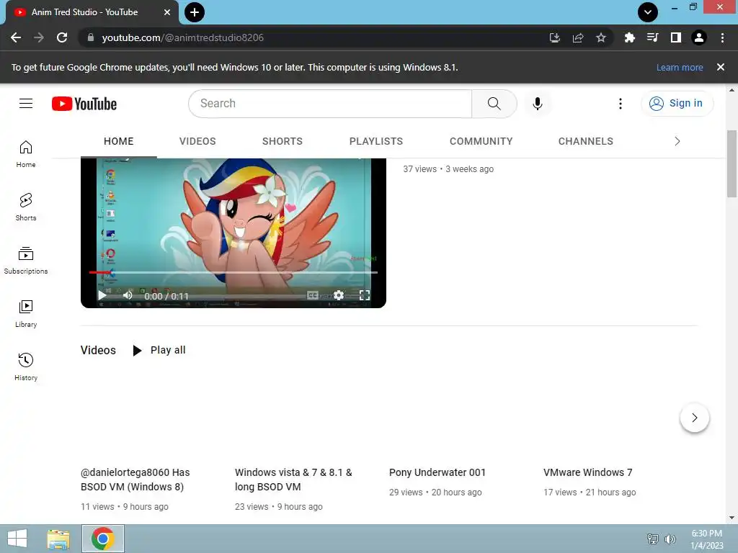Click the magnifier search button

pyautogui.click(x=494, y=104)
